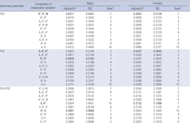
Task: Click the FVC row label
Action: pos(2,51)
